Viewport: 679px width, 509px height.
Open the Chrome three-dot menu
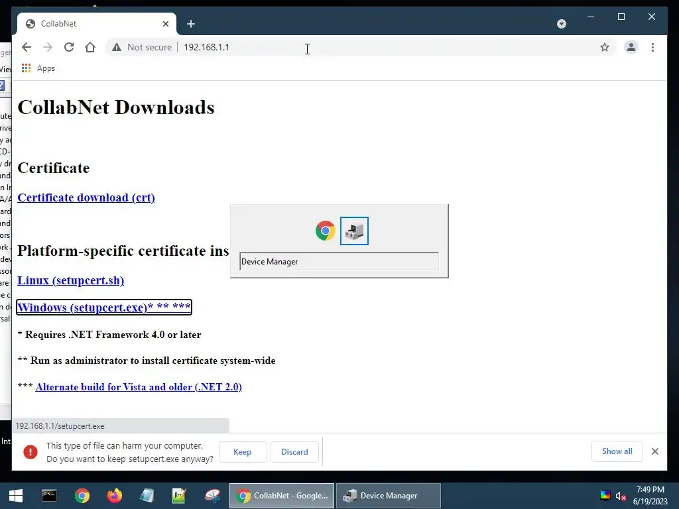(x=652, y=47)
